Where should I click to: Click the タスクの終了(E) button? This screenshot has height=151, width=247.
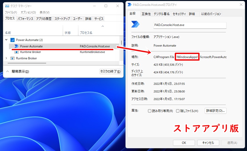pyautogui.click(x=110, y=72)
